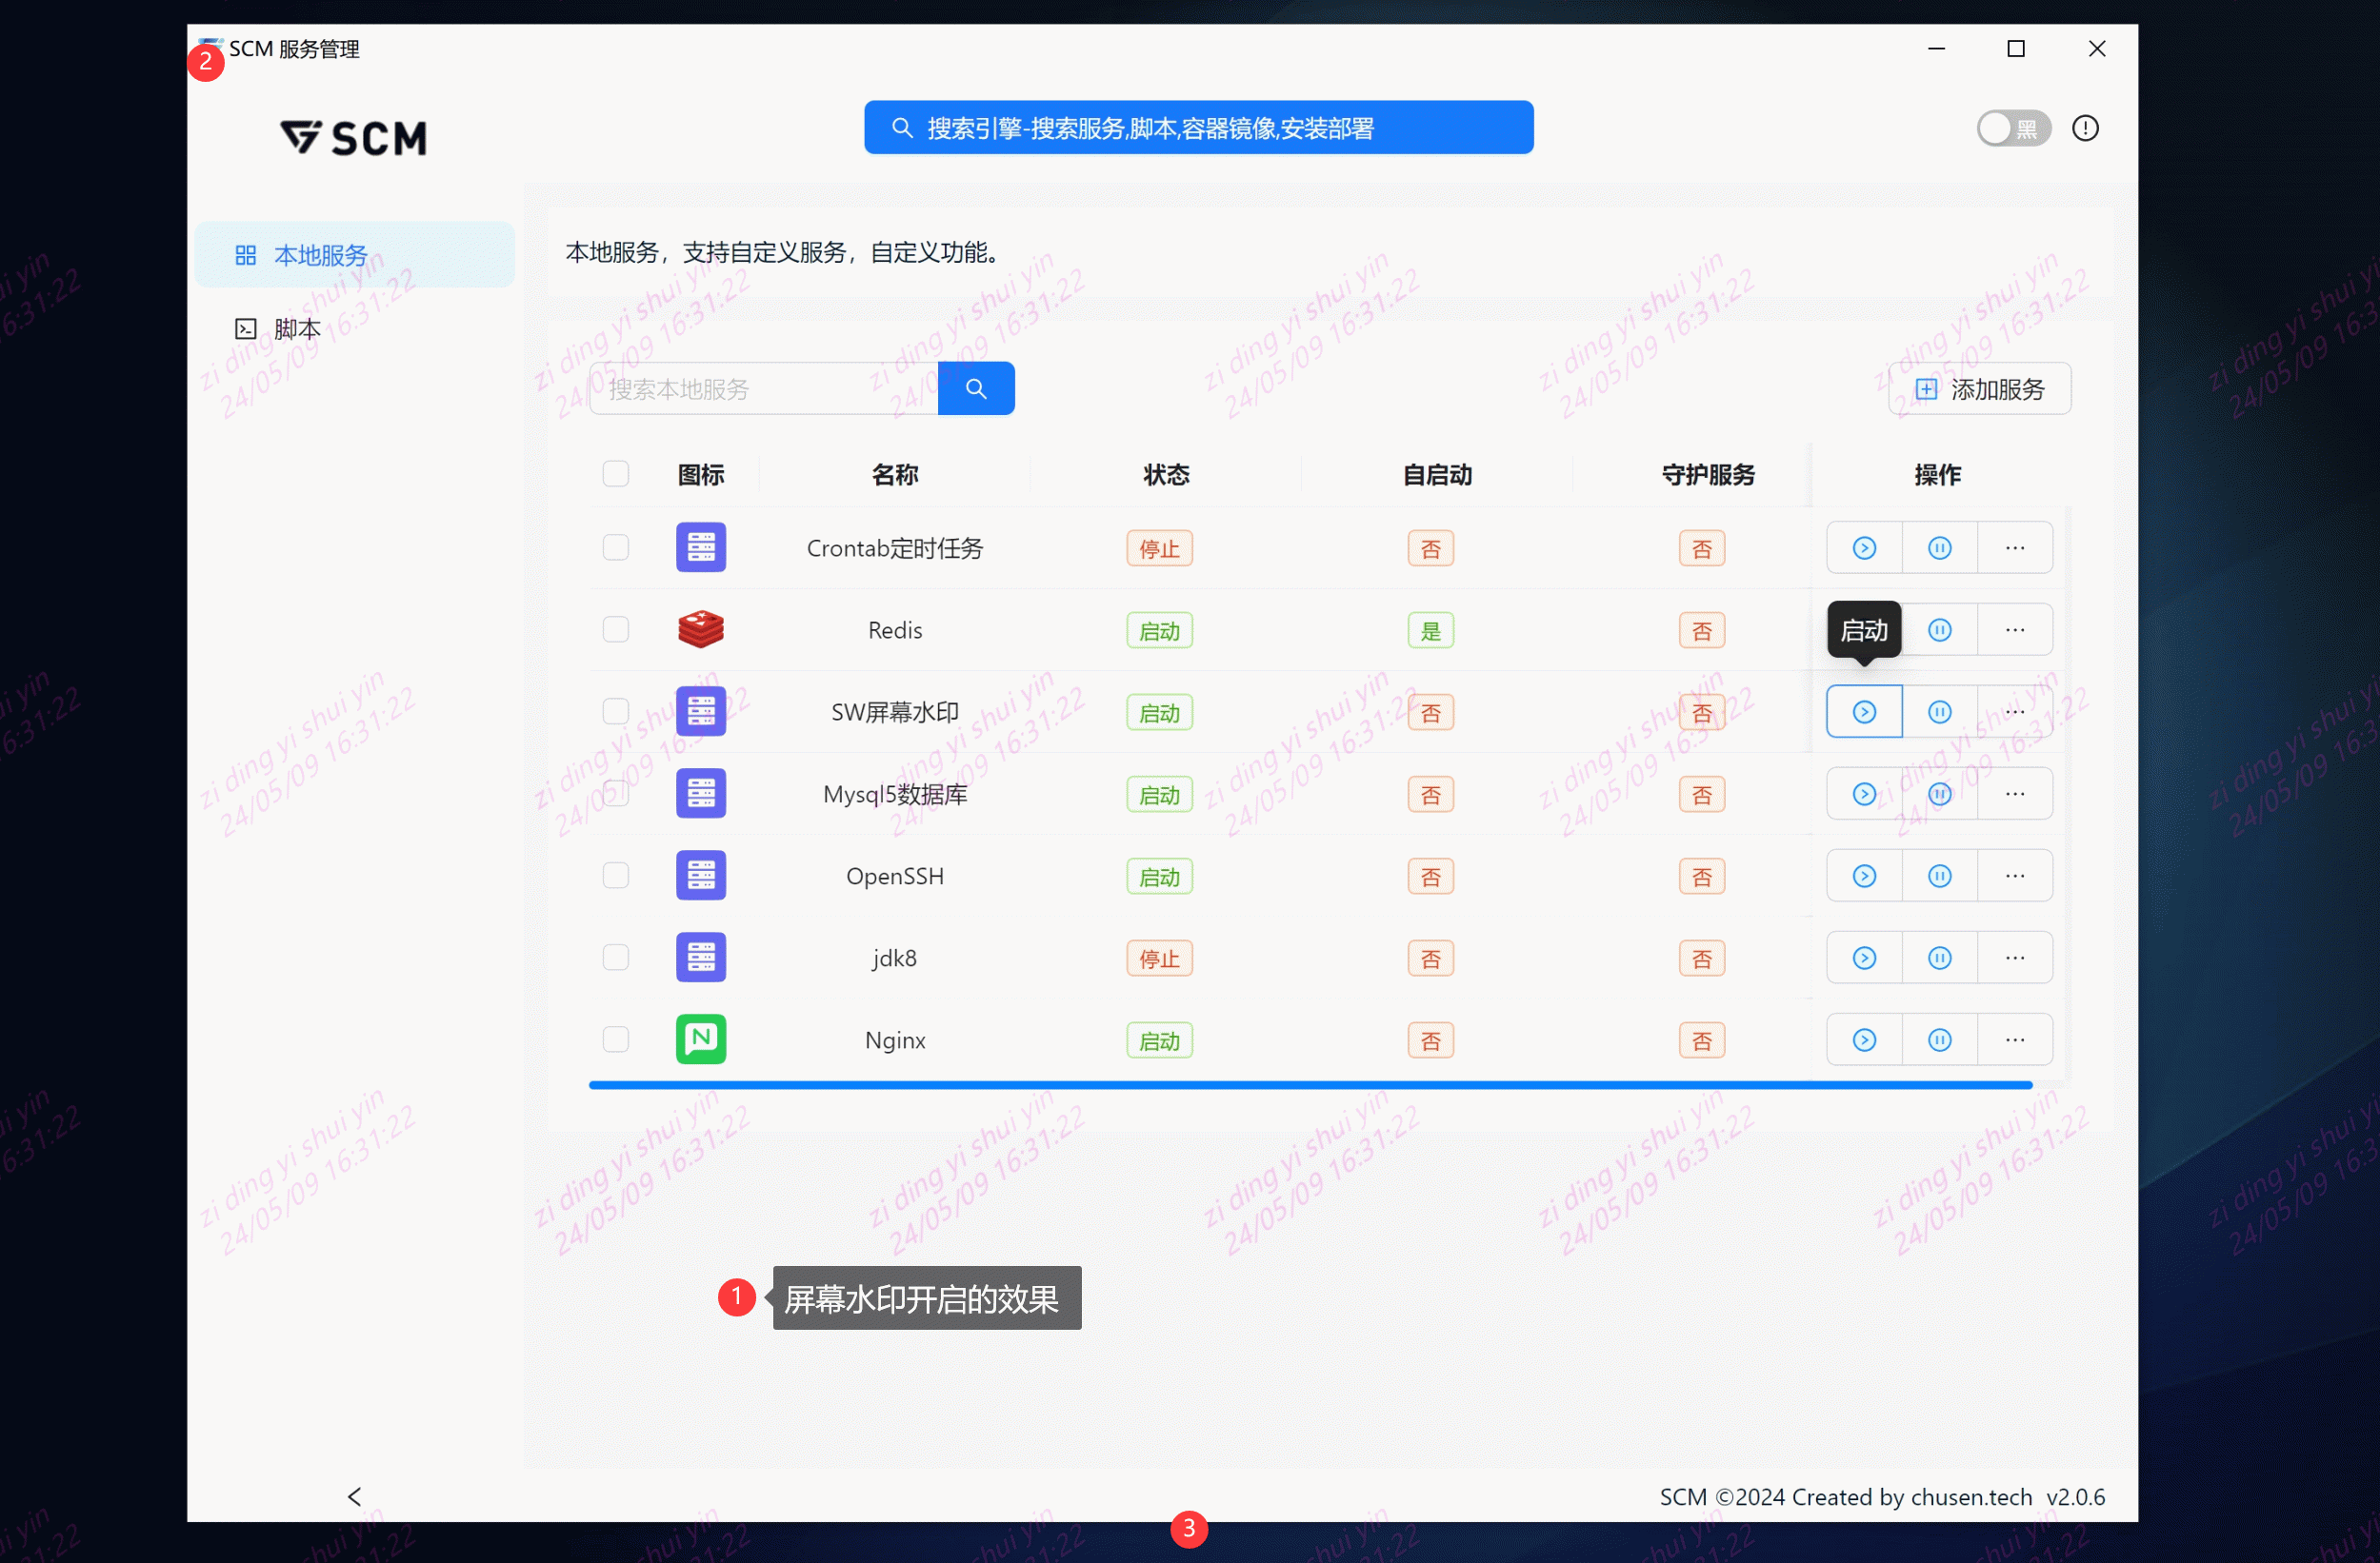The width and height of the screenshot is (2380, 1563).
Task: Click the Crontab定时任务 service icon
Action: point(700,546)
